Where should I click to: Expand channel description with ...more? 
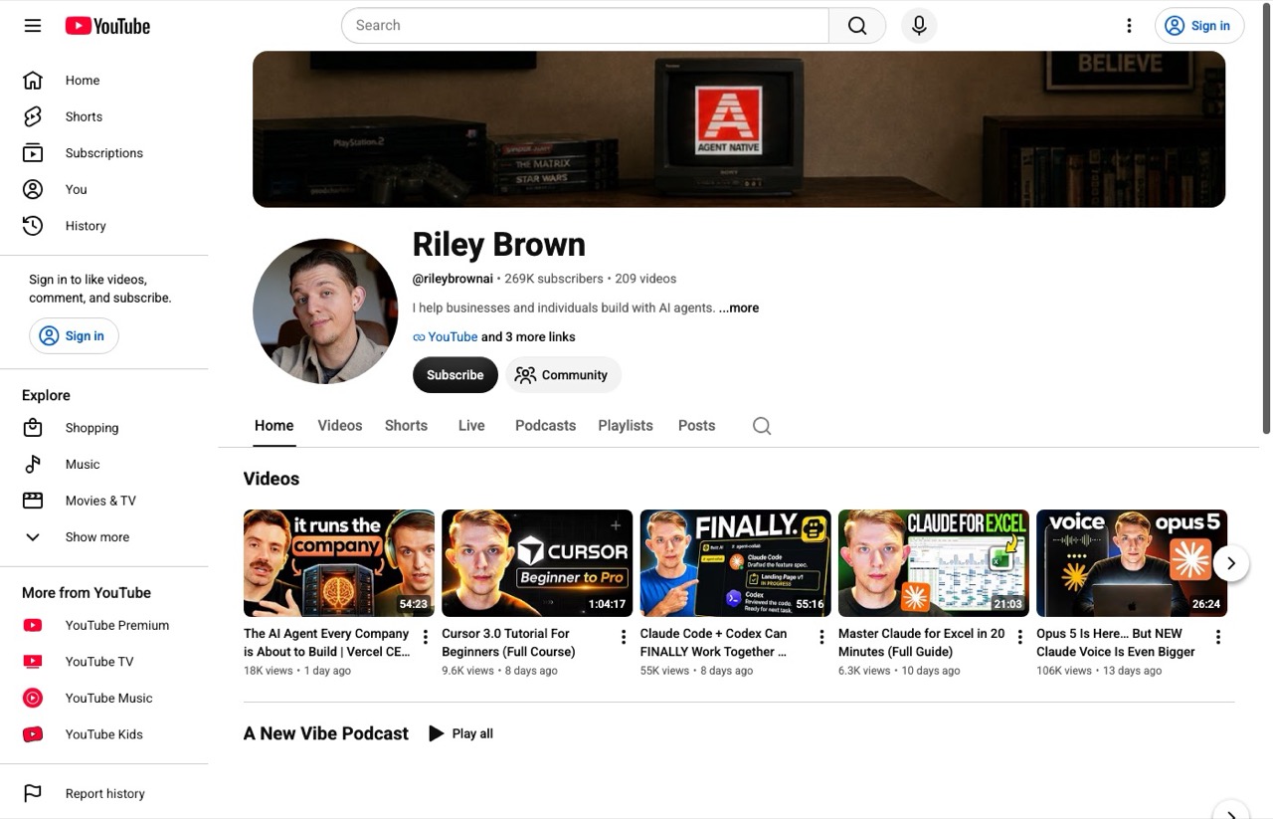coord(739,308)
